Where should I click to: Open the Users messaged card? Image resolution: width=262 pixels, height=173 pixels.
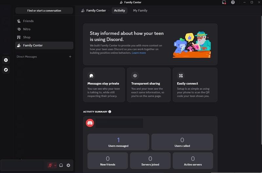point(118,142)
